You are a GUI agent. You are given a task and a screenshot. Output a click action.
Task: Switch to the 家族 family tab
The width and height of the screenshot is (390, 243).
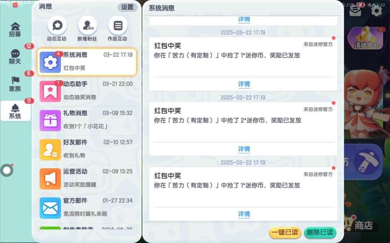pyautogui.click(x=15, y=84)
